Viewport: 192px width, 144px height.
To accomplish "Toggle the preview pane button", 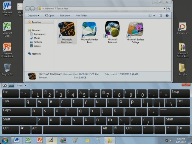I will coord(160,16).
